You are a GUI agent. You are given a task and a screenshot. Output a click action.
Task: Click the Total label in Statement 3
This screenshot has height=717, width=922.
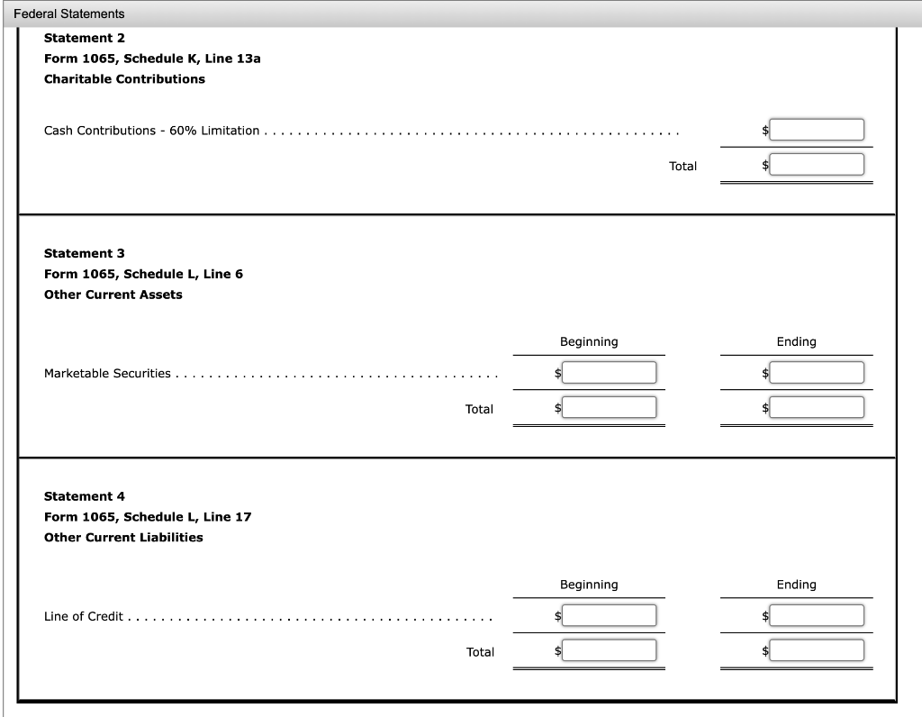[x=479, y=409]
